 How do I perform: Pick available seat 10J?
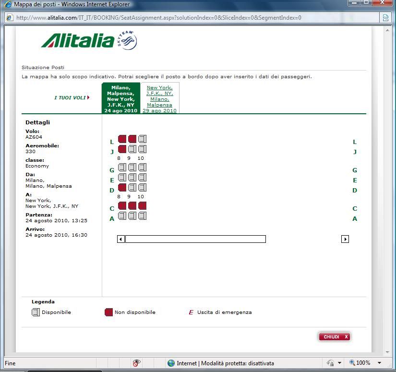[x=143, y=149]
